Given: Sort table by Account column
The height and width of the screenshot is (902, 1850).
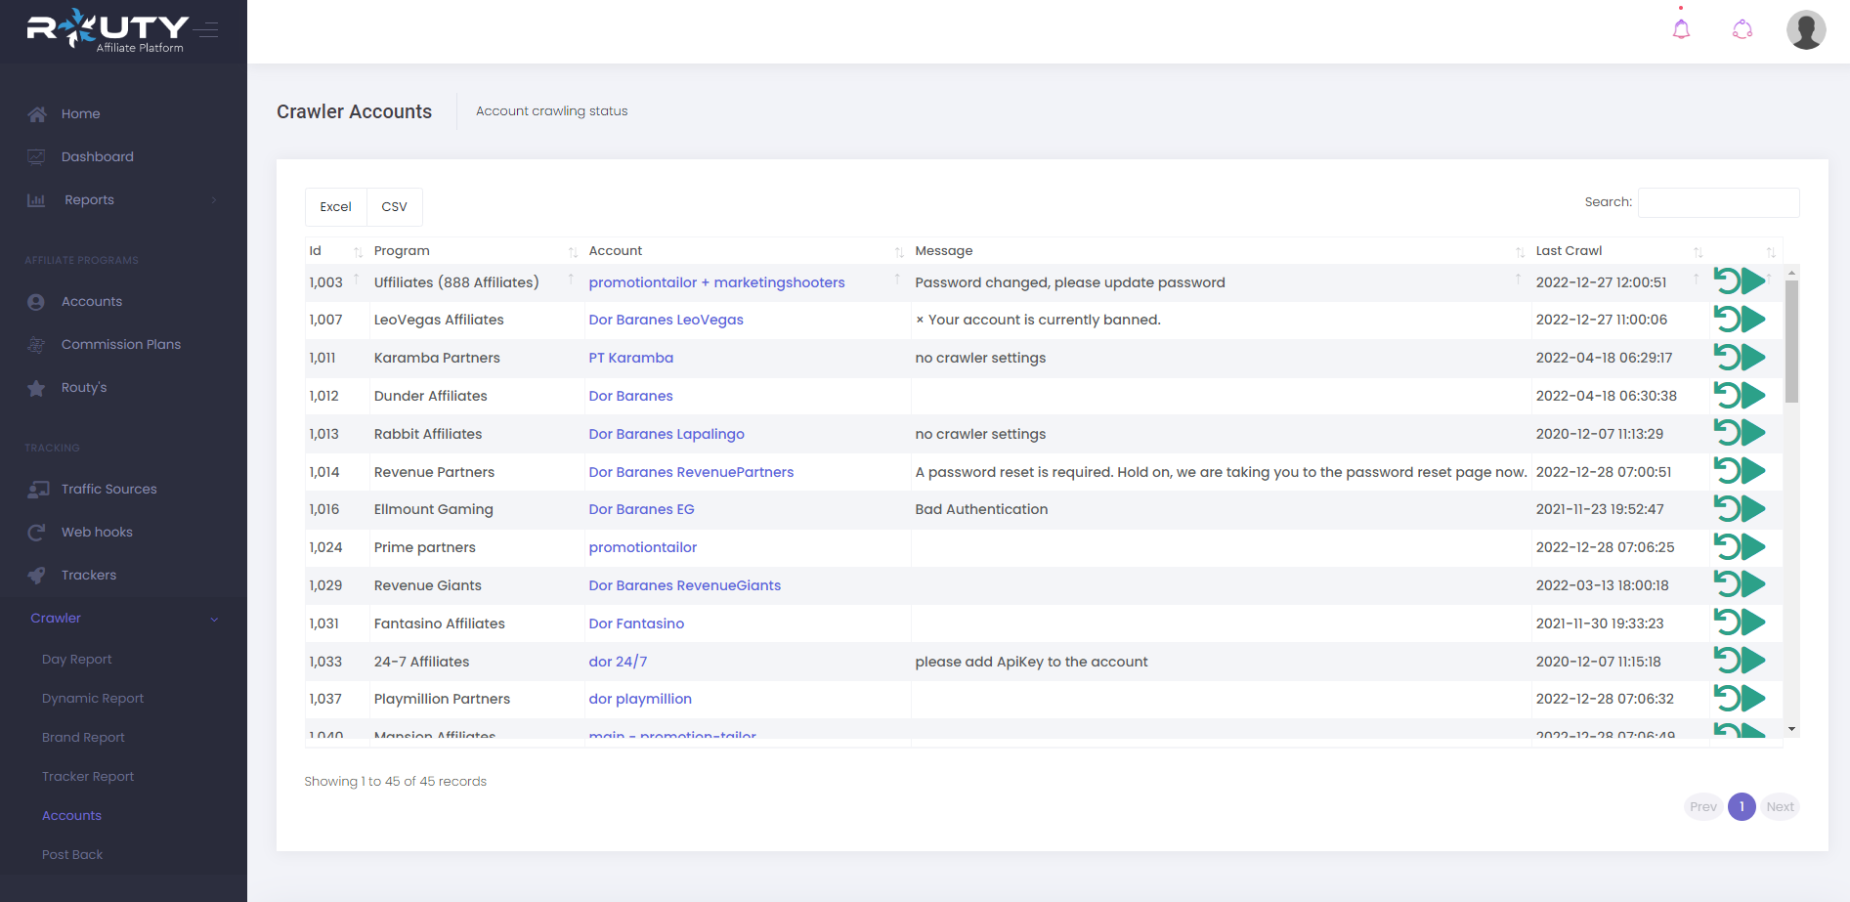Looking at the screenshot, I should 748,251.
